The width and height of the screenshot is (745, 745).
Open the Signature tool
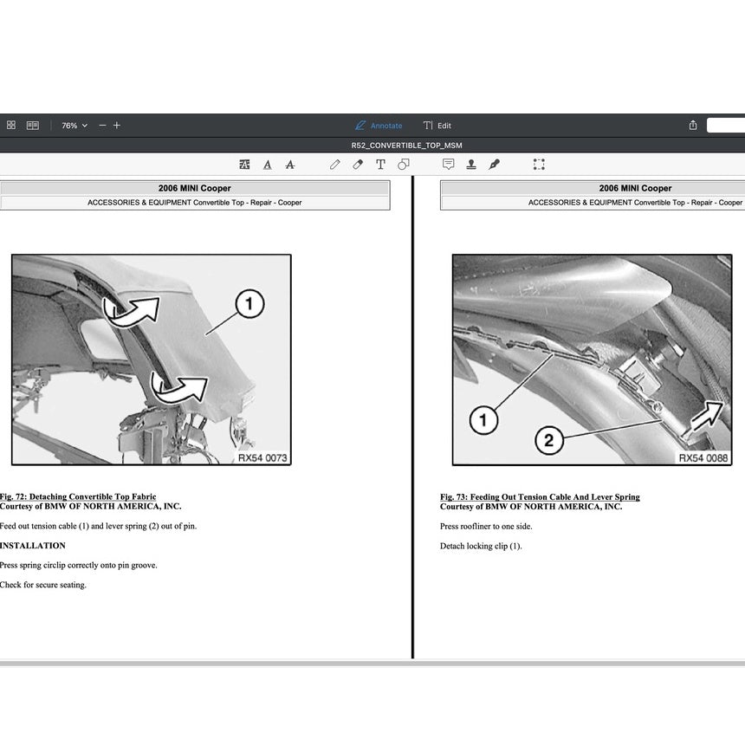pyautogui.click(x=494, y=164)
